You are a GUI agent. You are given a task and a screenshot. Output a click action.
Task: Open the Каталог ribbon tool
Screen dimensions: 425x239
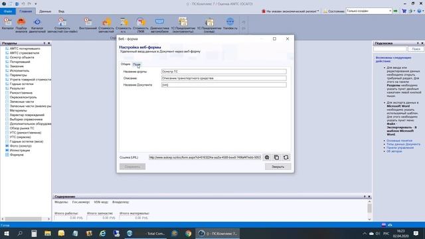point(7,24)
